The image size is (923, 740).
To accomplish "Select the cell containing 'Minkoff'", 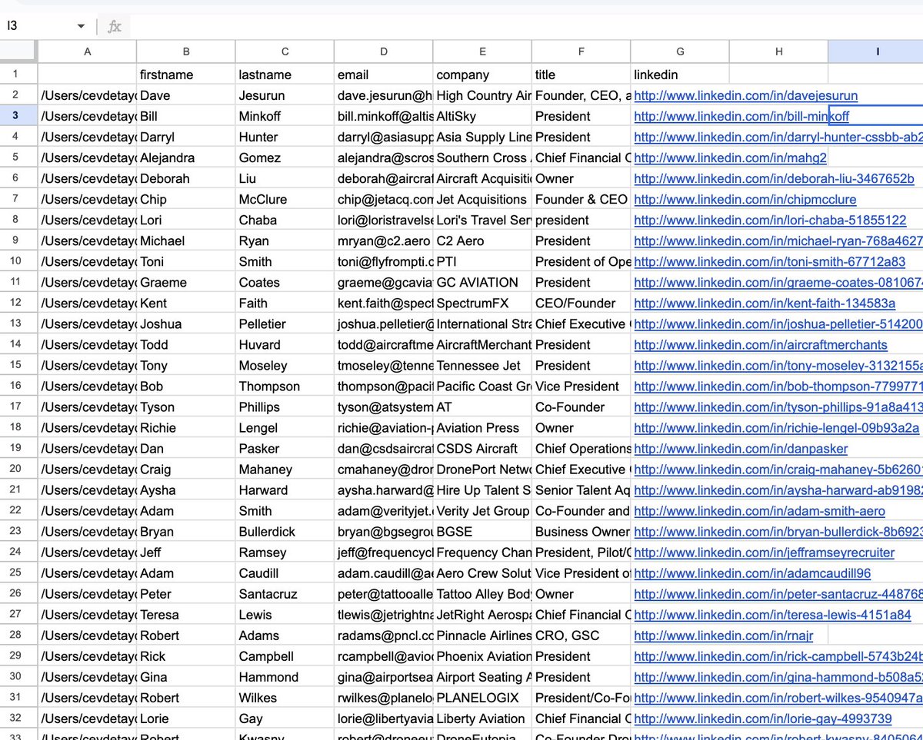I will point(285,116).
